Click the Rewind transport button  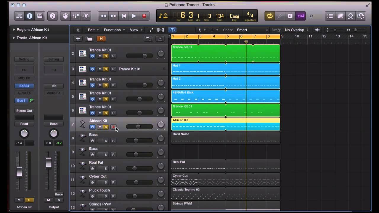pyautogui.click(x=103, y=16)
